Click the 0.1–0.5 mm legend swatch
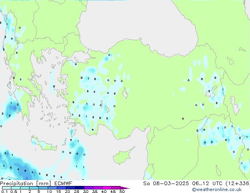The image size is (250, 193). click(7, 188)
